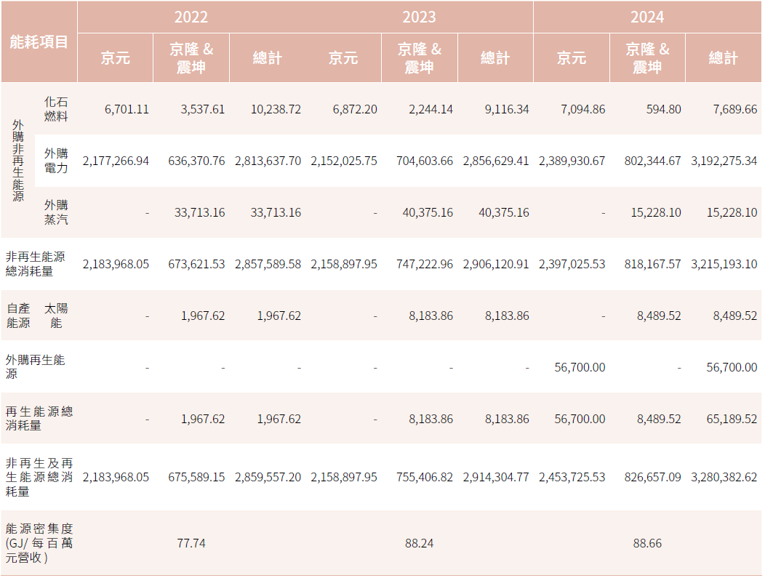Select the 2022 year header cell
This screenshot has width=765, height=578.
click(x=191, y=17)
